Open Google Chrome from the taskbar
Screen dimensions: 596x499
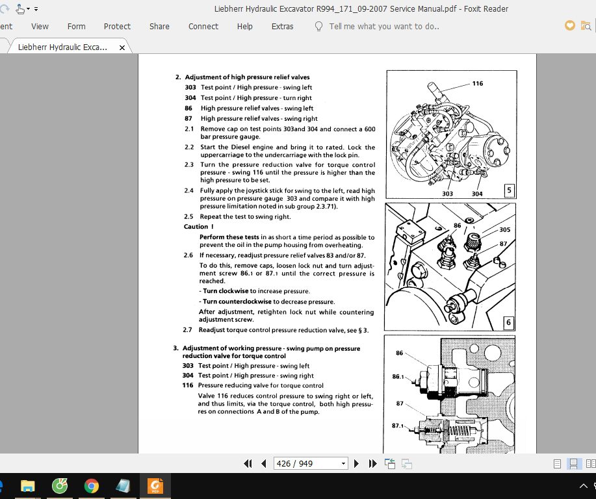pyautogui.click(x=91, y=486)
